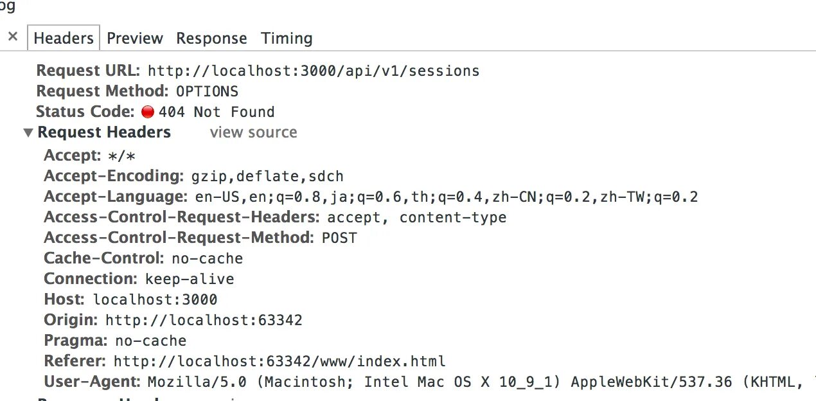This screenshot has height=401, width=816.
Task: Open the Preview tab
Action: pyautogui.click(x=135, y=39)
